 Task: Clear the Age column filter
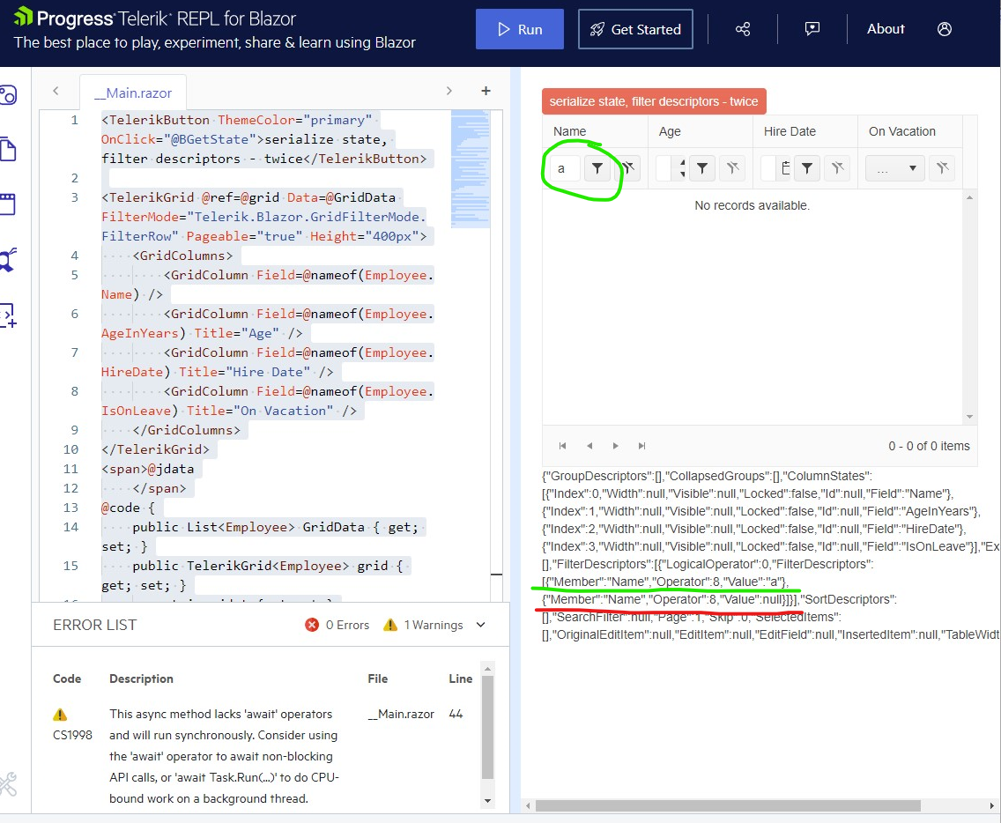tap(733, 168)
